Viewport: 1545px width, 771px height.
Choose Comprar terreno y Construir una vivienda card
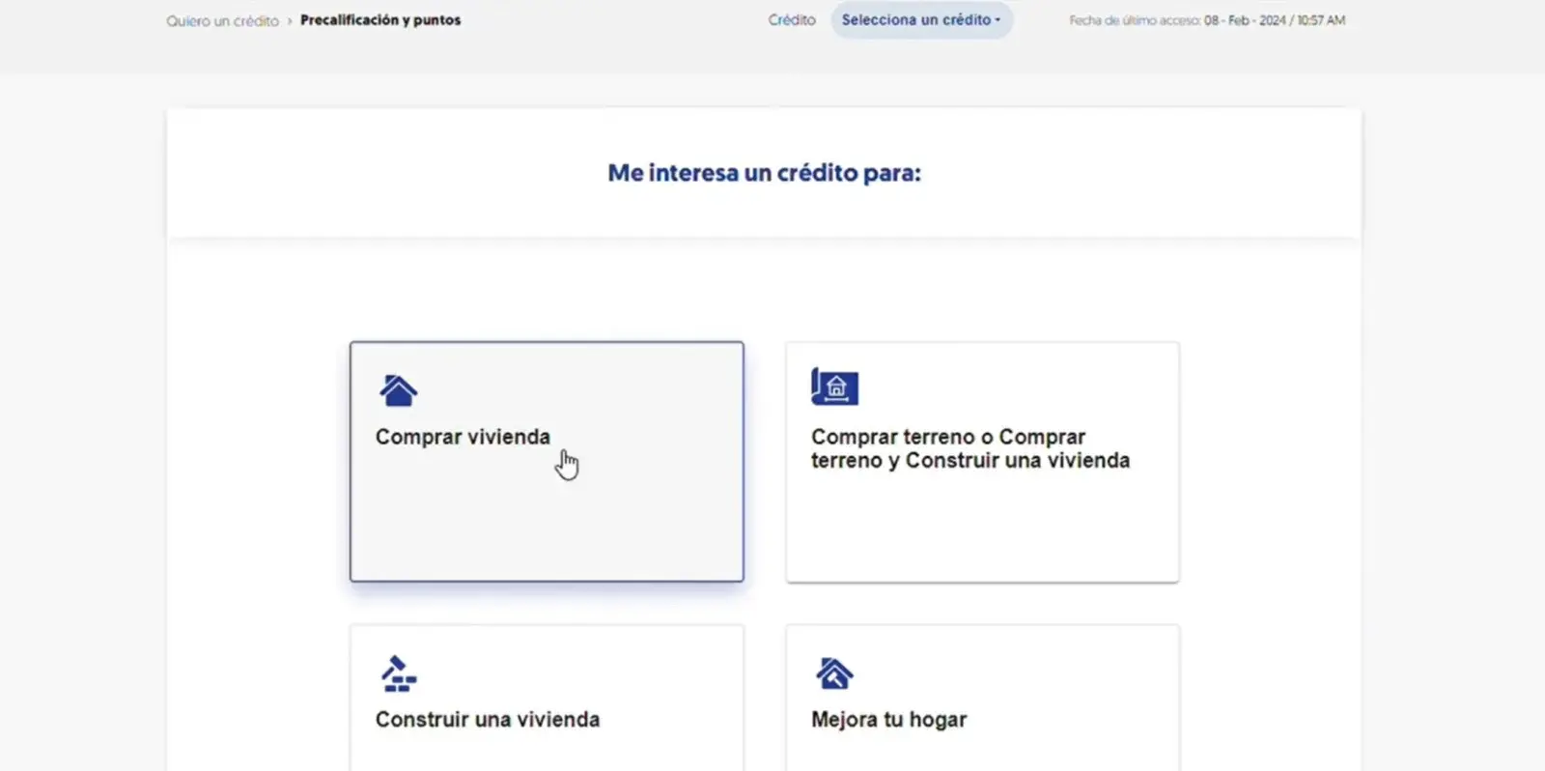982,461
